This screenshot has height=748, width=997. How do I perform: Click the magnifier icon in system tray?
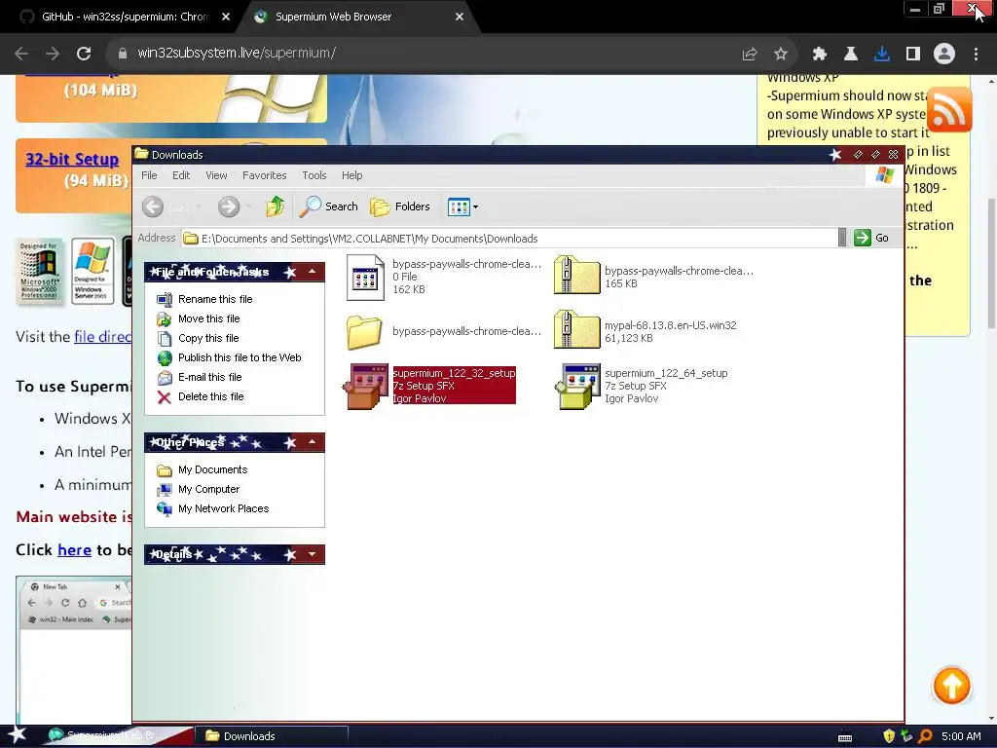pos(925,736)
